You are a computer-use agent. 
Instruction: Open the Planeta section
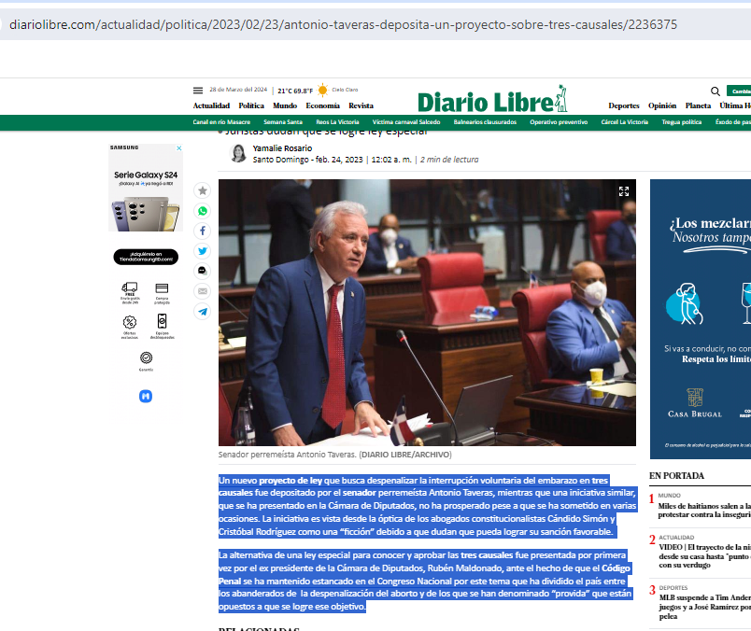[698, 105]
